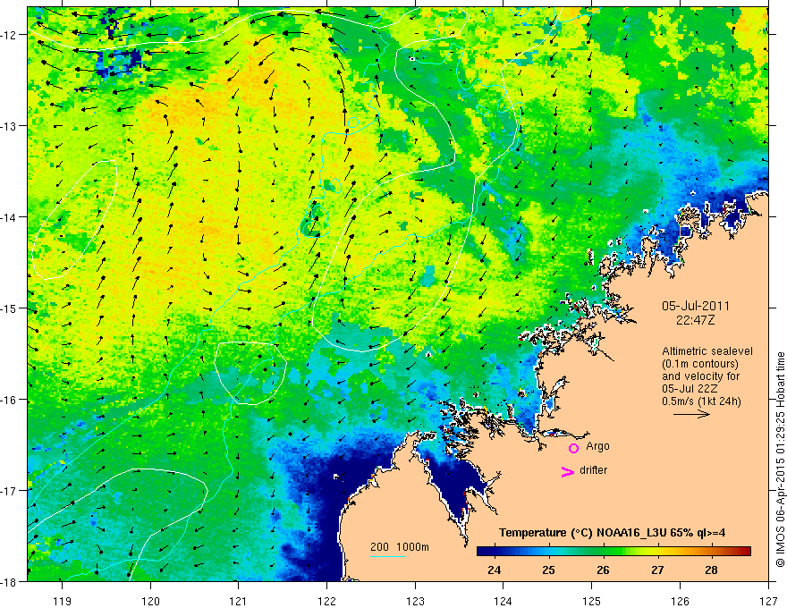Image resolution: width=787 pixels, height=608 pixels.
Task: Click the longitude label 121
Action: [x=239, y=601]
